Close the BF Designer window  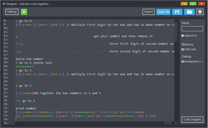click(201, 4)
